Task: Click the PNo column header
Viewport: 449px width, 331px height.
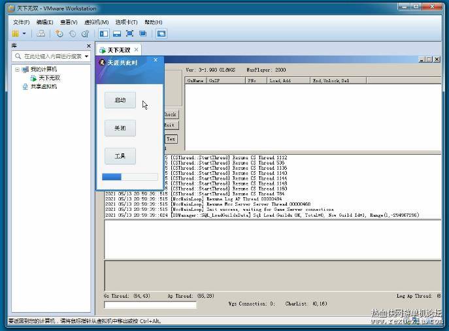Action: point(256,81)
